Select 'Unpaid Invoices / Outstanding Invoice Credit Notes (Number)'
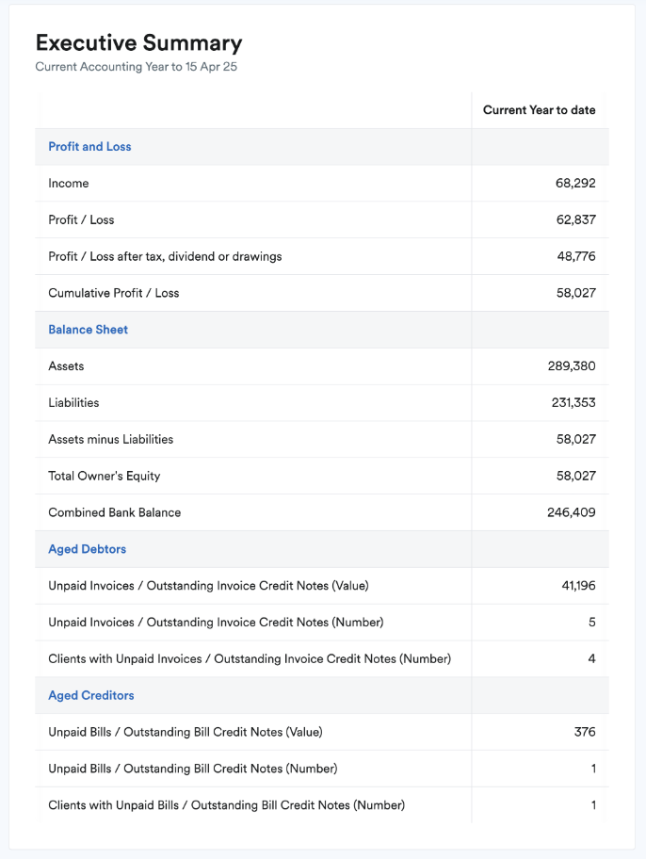 216,623
